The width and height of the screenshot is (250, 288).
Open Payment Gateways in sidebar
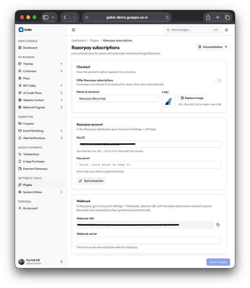(x=41, y=169)
